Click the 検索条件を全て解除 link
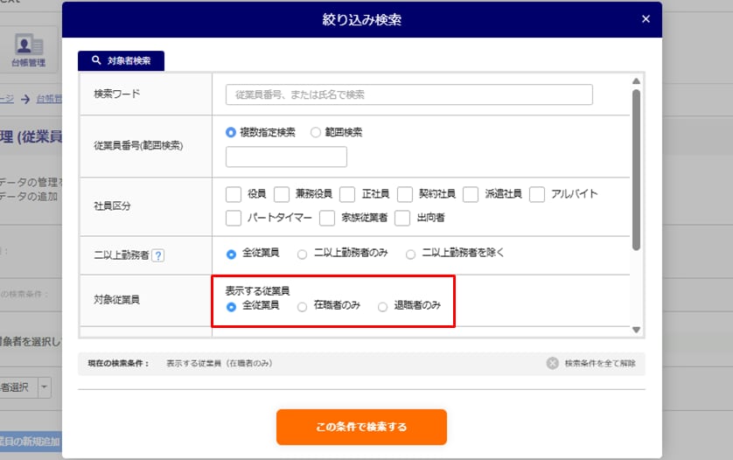The width and height of the screenshot is (733, 460). (600, 363)
